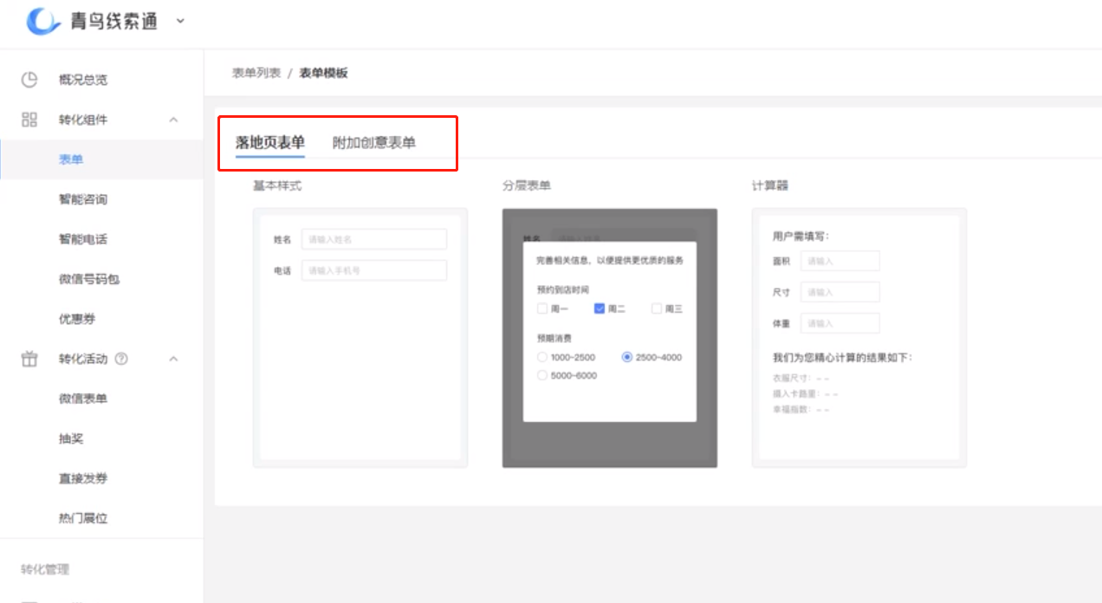The image size is (1102, 603).
Task: Click the 尺寸 input field
Action: [x=839, y=292]
